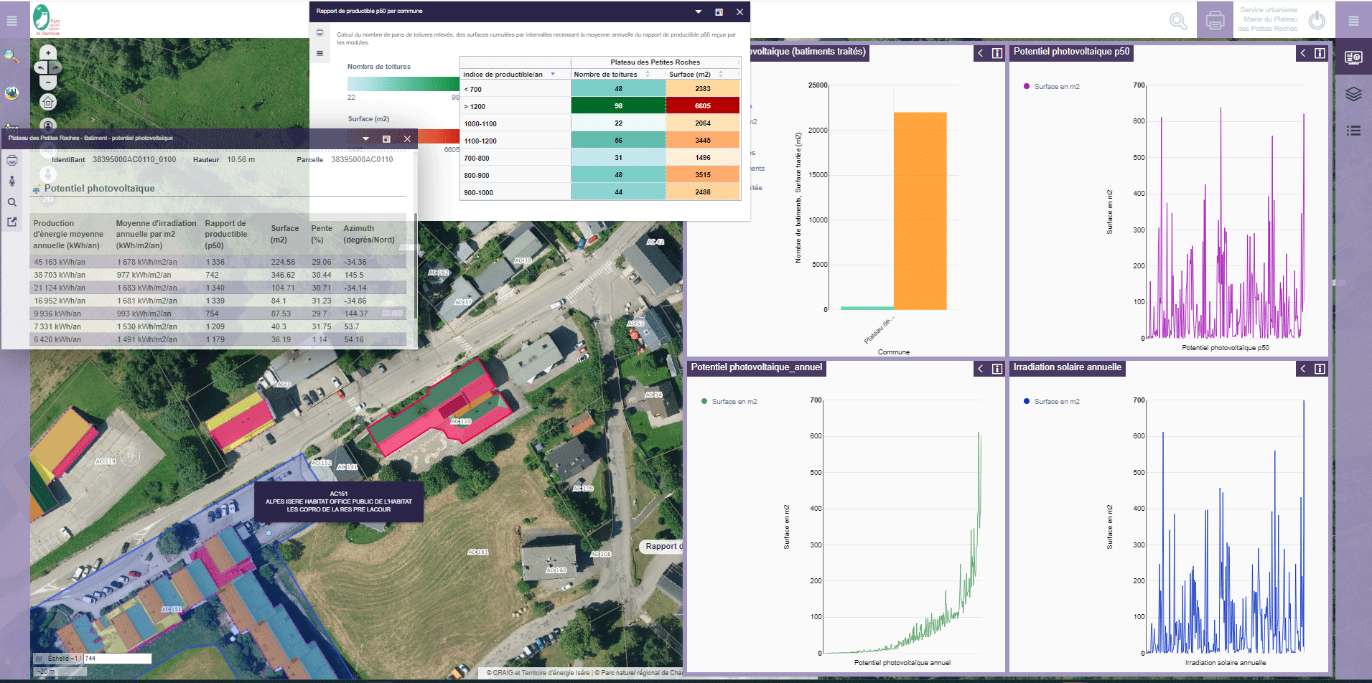Image resolution: width=1372 pixels, height=683 pixels.
Task: Click the red 6605 surface cell
Action: 703,106
